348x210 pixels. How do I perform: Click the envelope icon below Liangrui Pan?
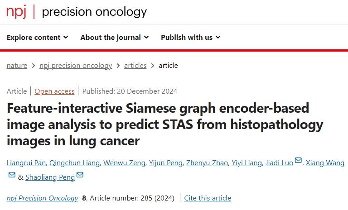pos(12,175)
